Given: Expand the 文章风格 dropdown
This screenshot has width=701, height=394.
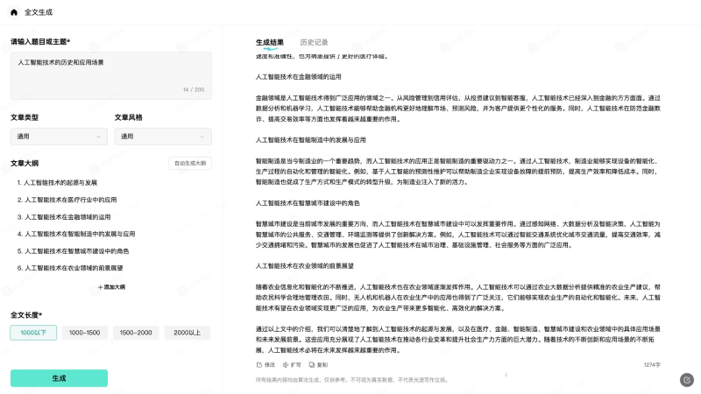Looking at the screenshot, I should tap(162, 137).
